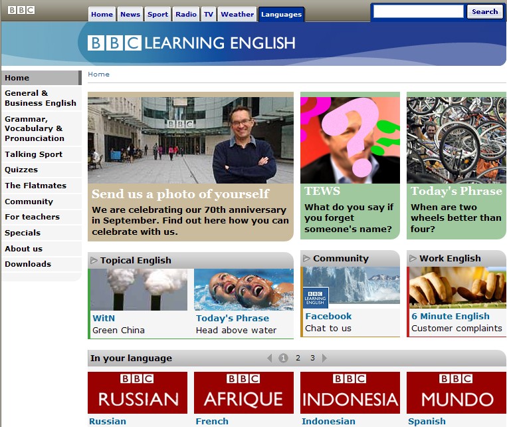Select the BBC Indonesia logo tile
Screen dimensions: 507x427
coord(350,392)
